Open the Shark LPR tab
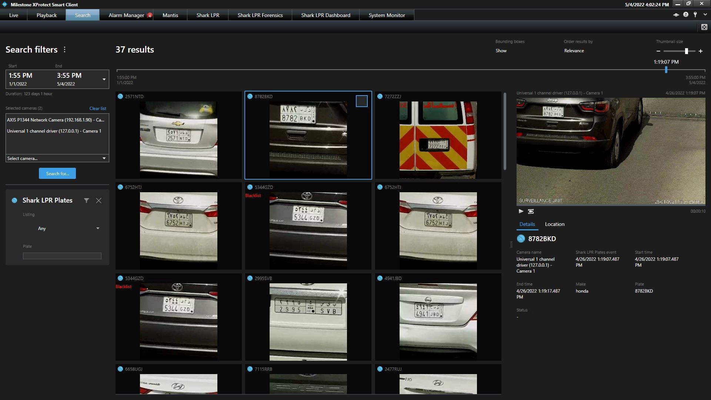Image resolution: width=711 pixels, height=400 pixels. (208, 15)
